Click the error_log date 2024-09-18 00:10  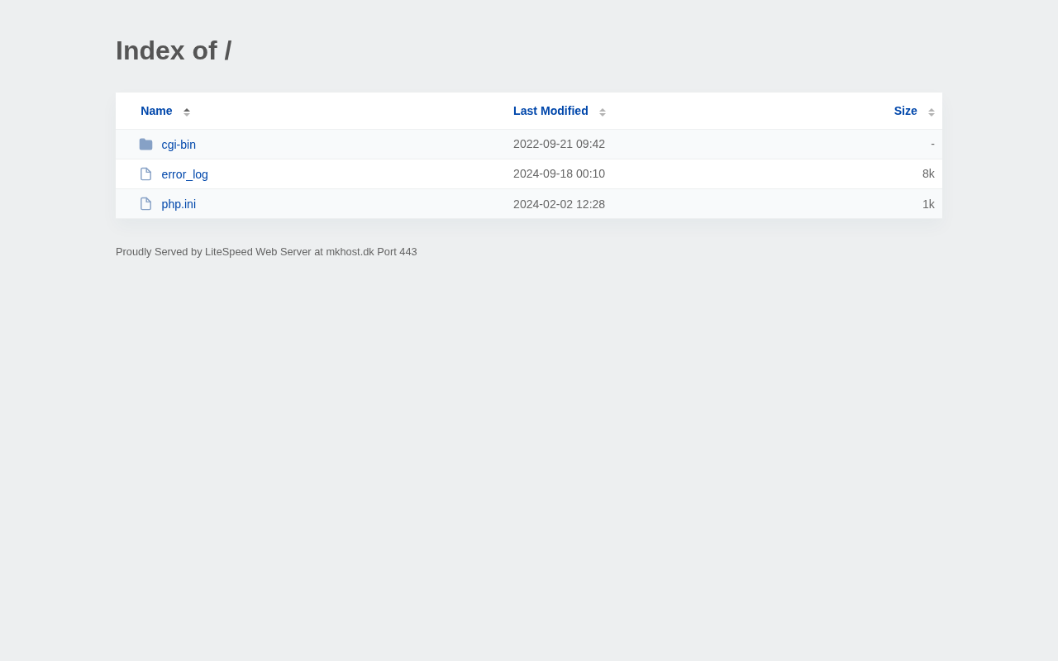(559, 174)
